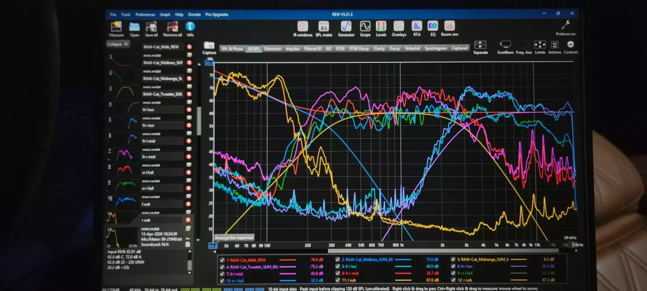Click the RAW-Cat_60db_REW red line swatch
Viewport: 647px width, 291px height.
point(287,260)
